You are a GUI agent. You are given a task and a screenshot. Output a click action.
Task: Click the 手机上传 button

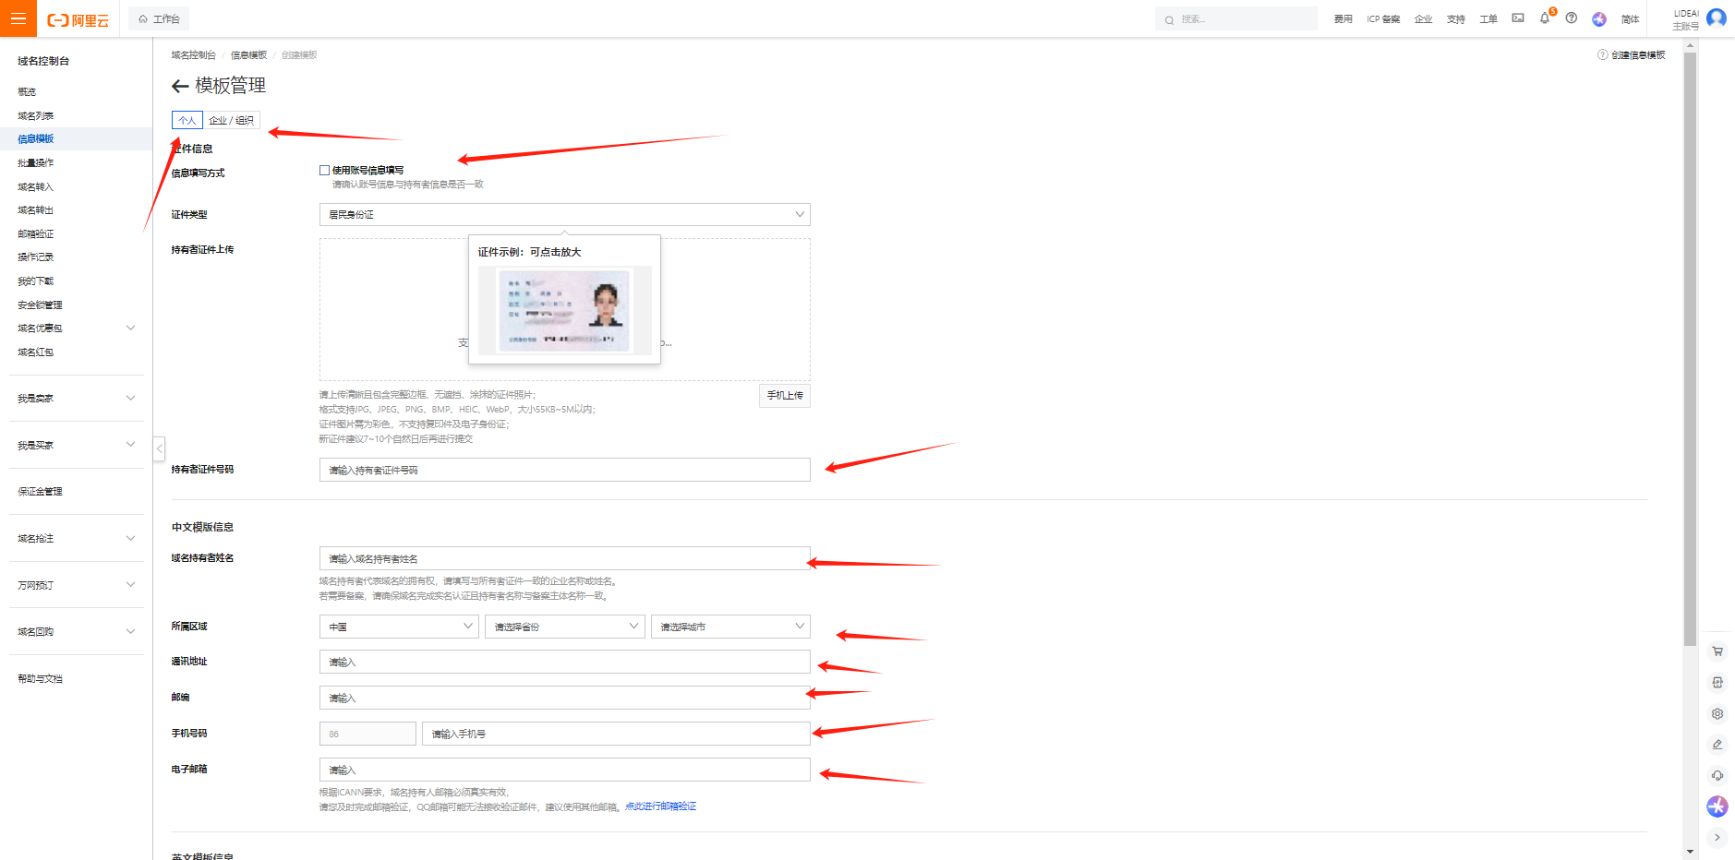pyautogui.click(x=784, y=396)
